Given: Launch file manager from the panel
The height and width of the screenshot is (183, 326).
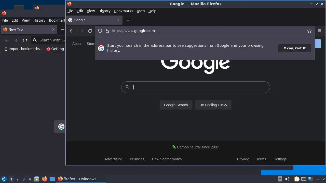Looking at the screenshot, I should coord(37,179).
